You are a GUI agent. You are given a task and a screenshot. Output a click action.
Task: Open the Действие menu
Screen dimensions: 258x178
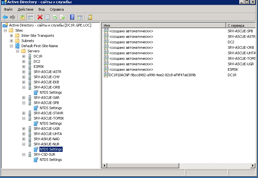click(x=25, y=9)
